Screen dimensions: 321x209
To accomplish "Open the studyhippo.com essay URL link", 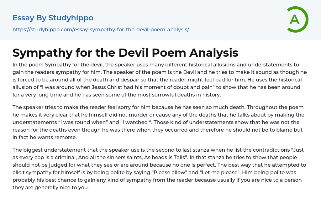I will click(101, 30).
